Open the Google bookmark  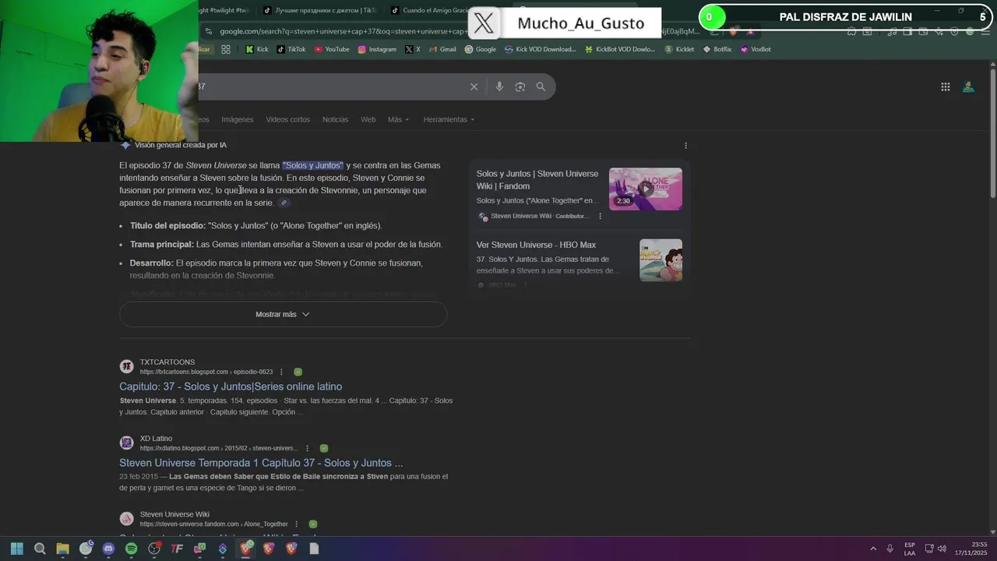(x=480, y=49)
